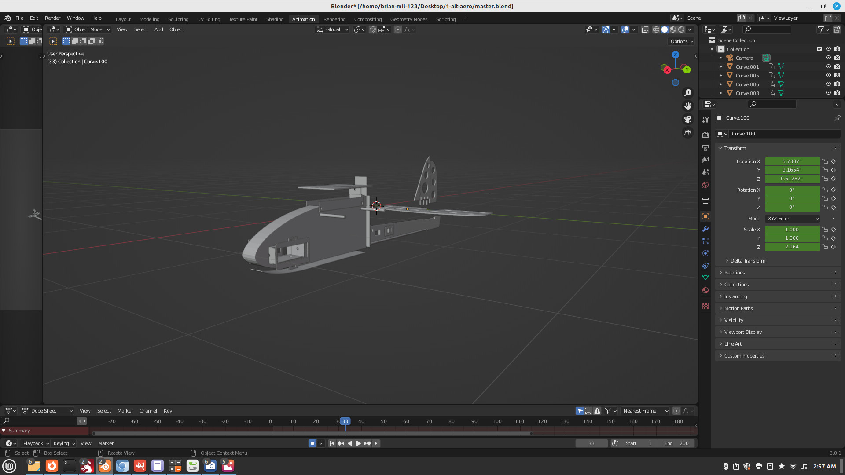This screenshot has width=845, height=475.
Task: Toggle the X-ray viewport button
Action: 645,29
